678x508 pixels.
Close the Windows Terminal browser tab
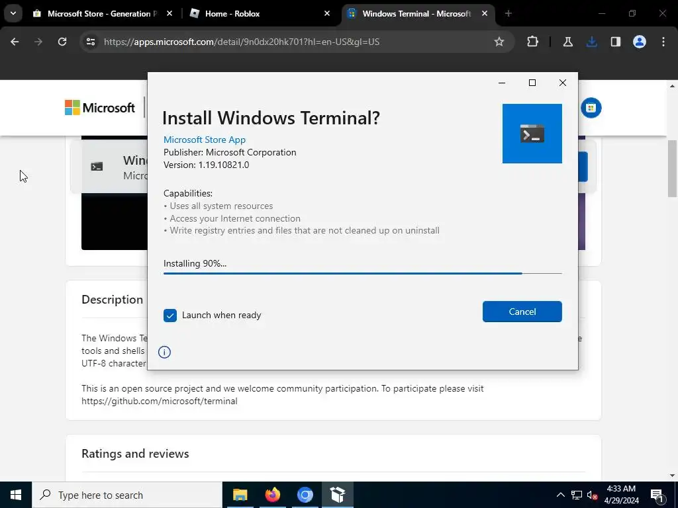pos(485,14)
